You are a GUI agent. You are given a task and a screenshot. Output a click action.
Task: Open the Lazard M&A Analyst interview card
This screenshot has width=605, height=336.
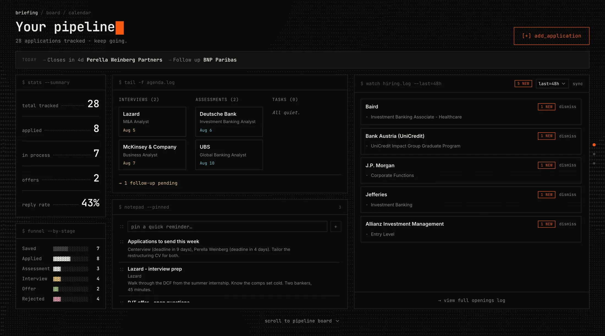[x=152, y=122]
